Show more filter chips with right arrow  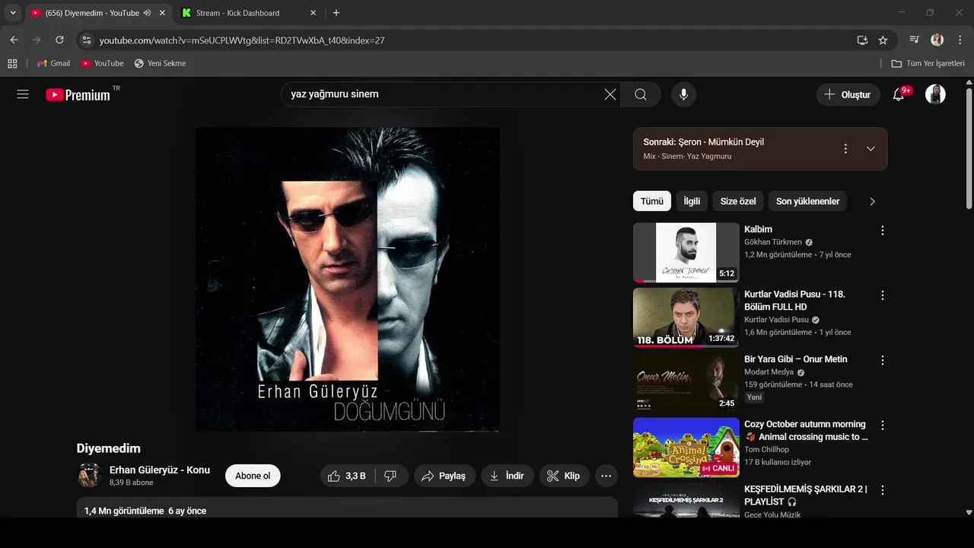(x=872, y=201)
